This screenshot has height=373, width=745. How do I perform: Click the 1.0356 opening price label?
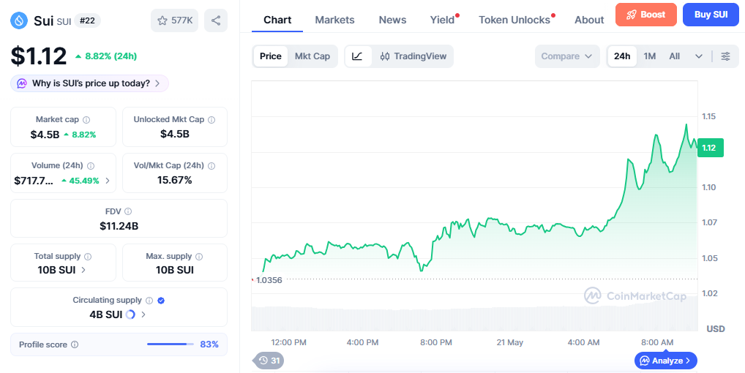(269, 280)
